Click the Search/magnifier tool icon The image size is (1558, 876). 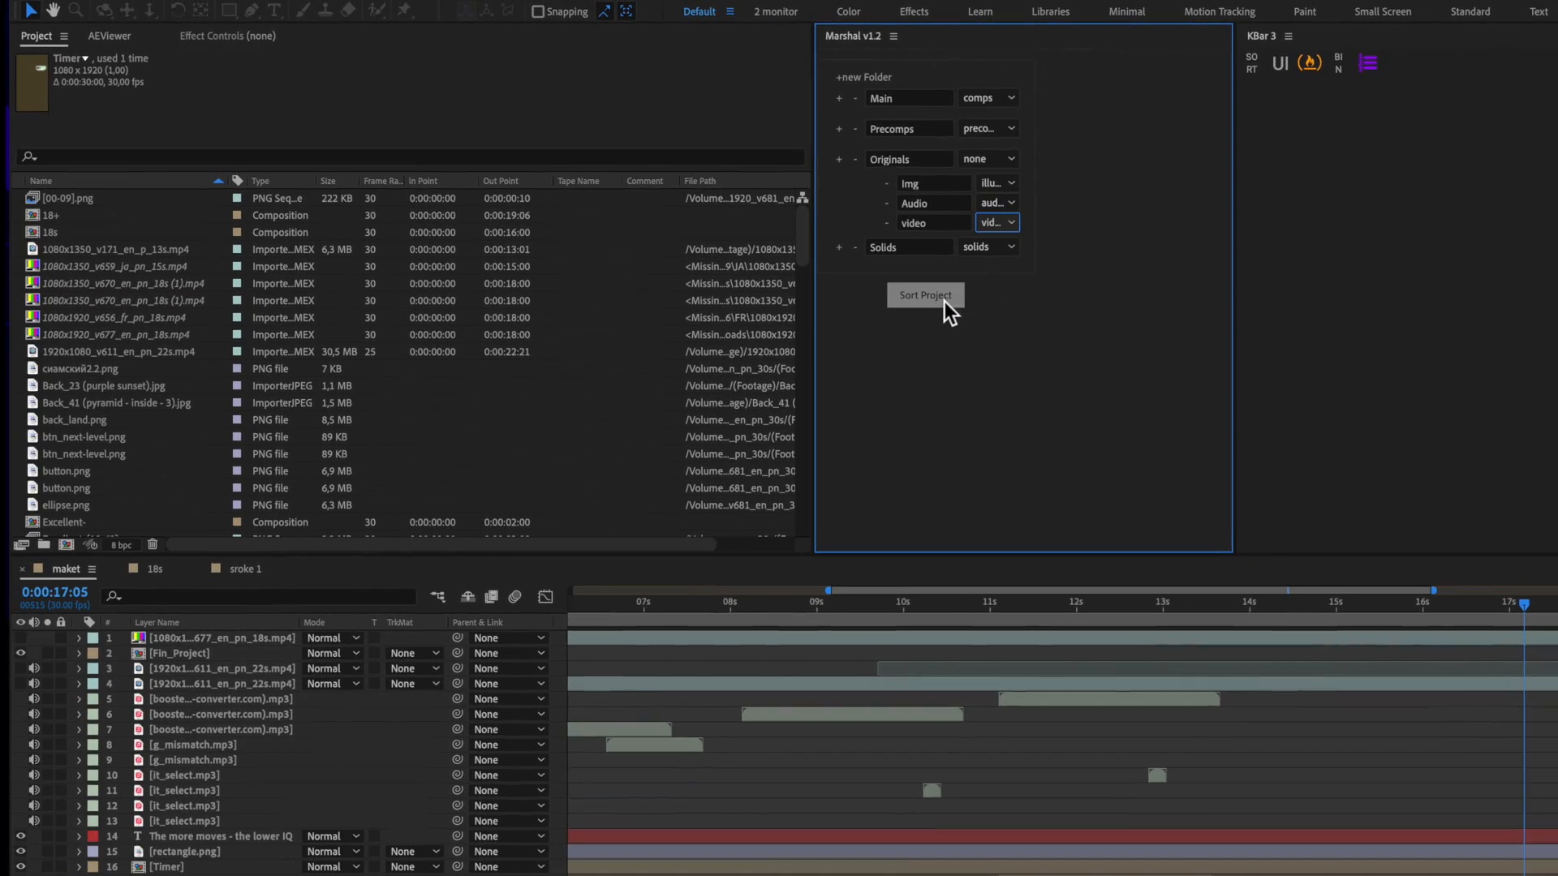[75, 11]
